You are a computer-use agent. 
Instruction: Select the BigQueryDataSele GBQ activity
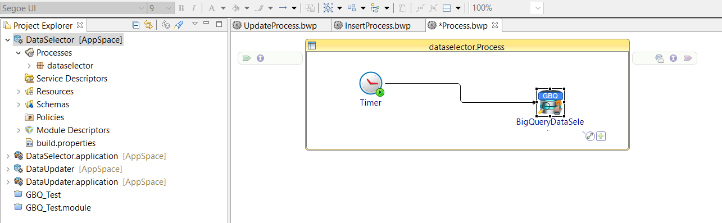pyautogui.click(x=550, y=102)
